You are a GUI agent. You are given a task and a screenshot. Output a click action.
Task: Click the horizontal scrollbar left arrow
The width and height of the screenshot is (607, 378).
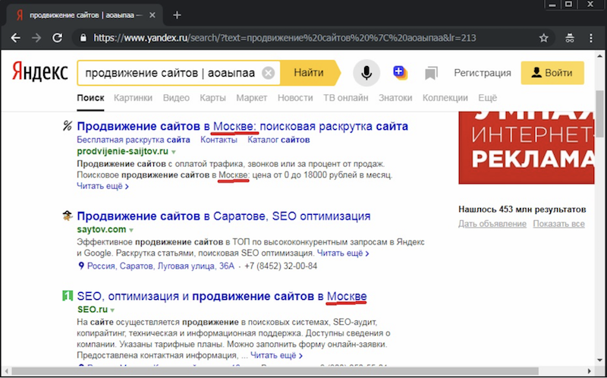(x=6, y=370)
